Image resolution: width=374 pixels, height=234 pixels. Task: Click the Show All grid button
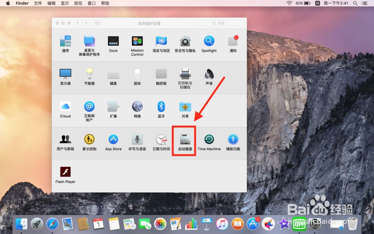point(97,23)
